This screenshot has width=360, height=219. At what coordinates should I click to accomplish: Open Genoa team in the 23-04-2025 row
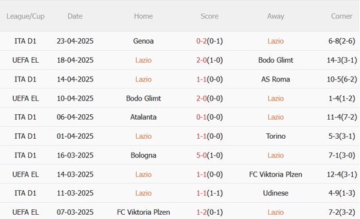pos(143,41)
